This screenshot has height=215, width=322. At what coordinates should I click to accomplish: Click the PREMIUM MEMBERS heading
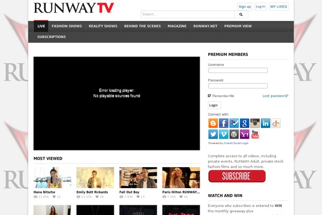click(228, 54)
